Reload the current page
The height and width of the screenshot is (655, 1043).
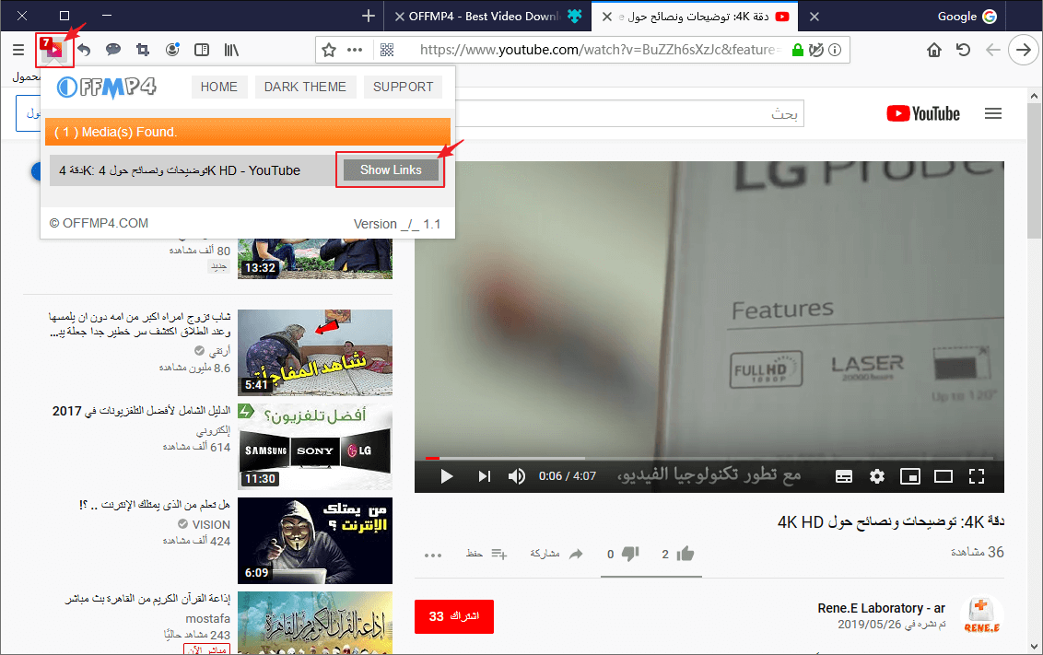pos(963,50)
